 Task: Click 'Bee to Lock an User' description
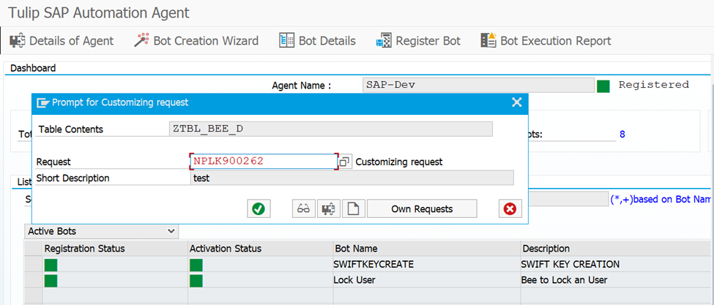tap(617, 280)
